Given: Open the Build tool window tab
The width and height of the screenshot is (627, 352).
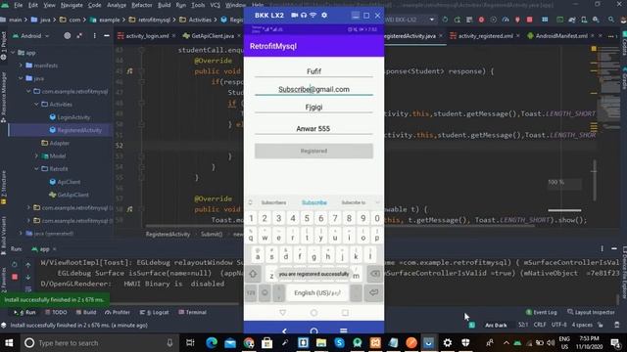Looking at the screenshot, I should (86, 312).
